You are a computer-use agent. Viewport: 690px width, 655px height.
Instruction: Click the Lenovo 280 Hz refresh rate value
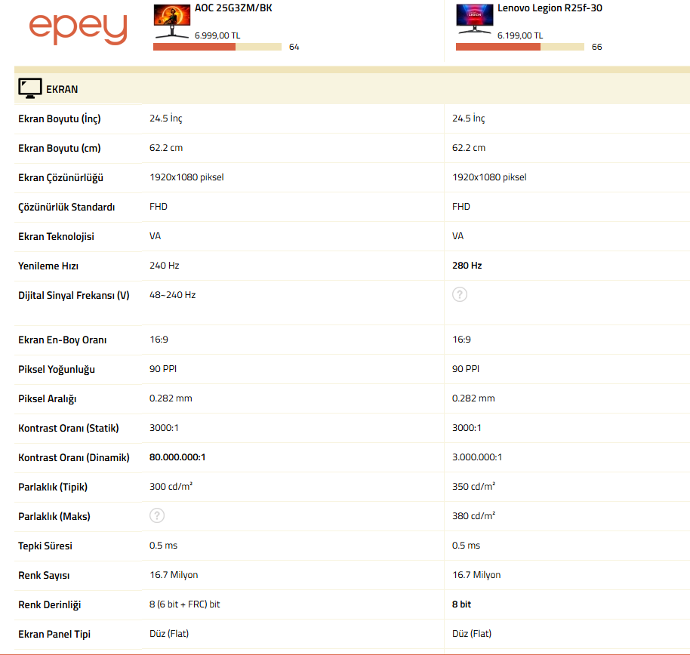click(467, 266)
